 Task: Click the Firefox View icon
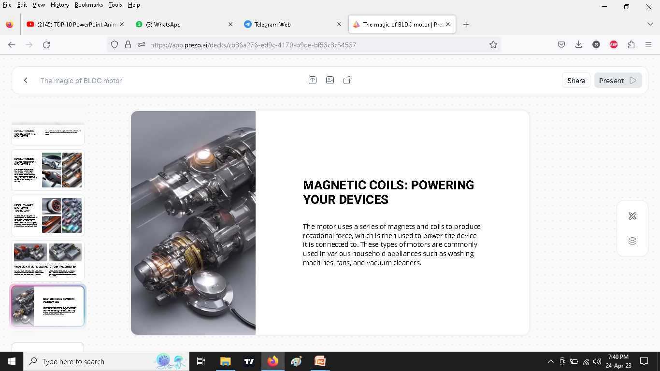(10, 25)
